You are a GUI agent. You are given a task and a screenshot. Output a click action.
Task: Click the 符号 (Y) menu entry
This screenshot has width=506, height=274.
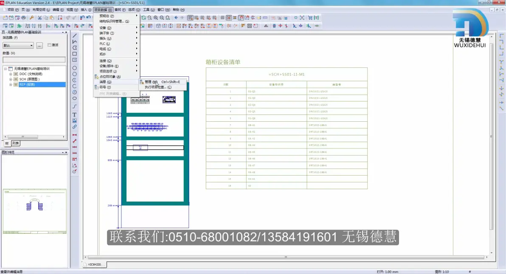click(116, 87)
